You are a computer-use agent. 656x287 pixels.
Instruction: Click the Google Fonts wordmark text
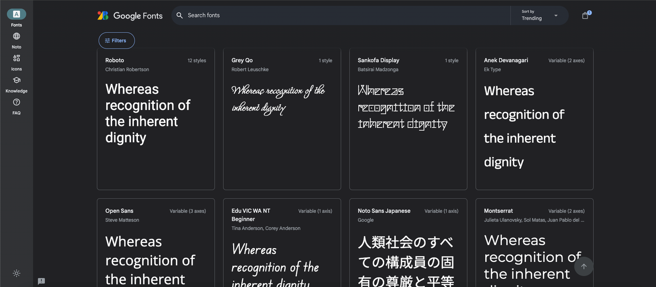tap(138, 16)
